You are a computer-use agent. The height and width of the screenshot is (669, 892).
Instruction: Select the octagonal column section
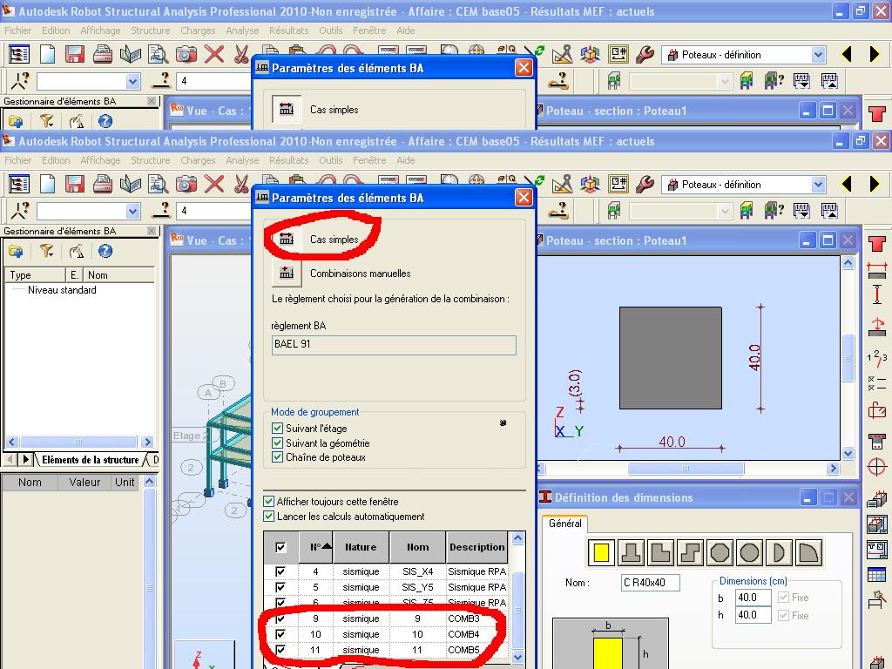(x=720, y=552)
